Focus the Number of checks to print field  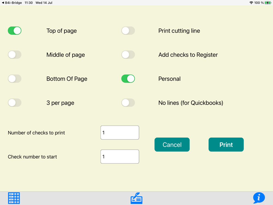point(120,133)
